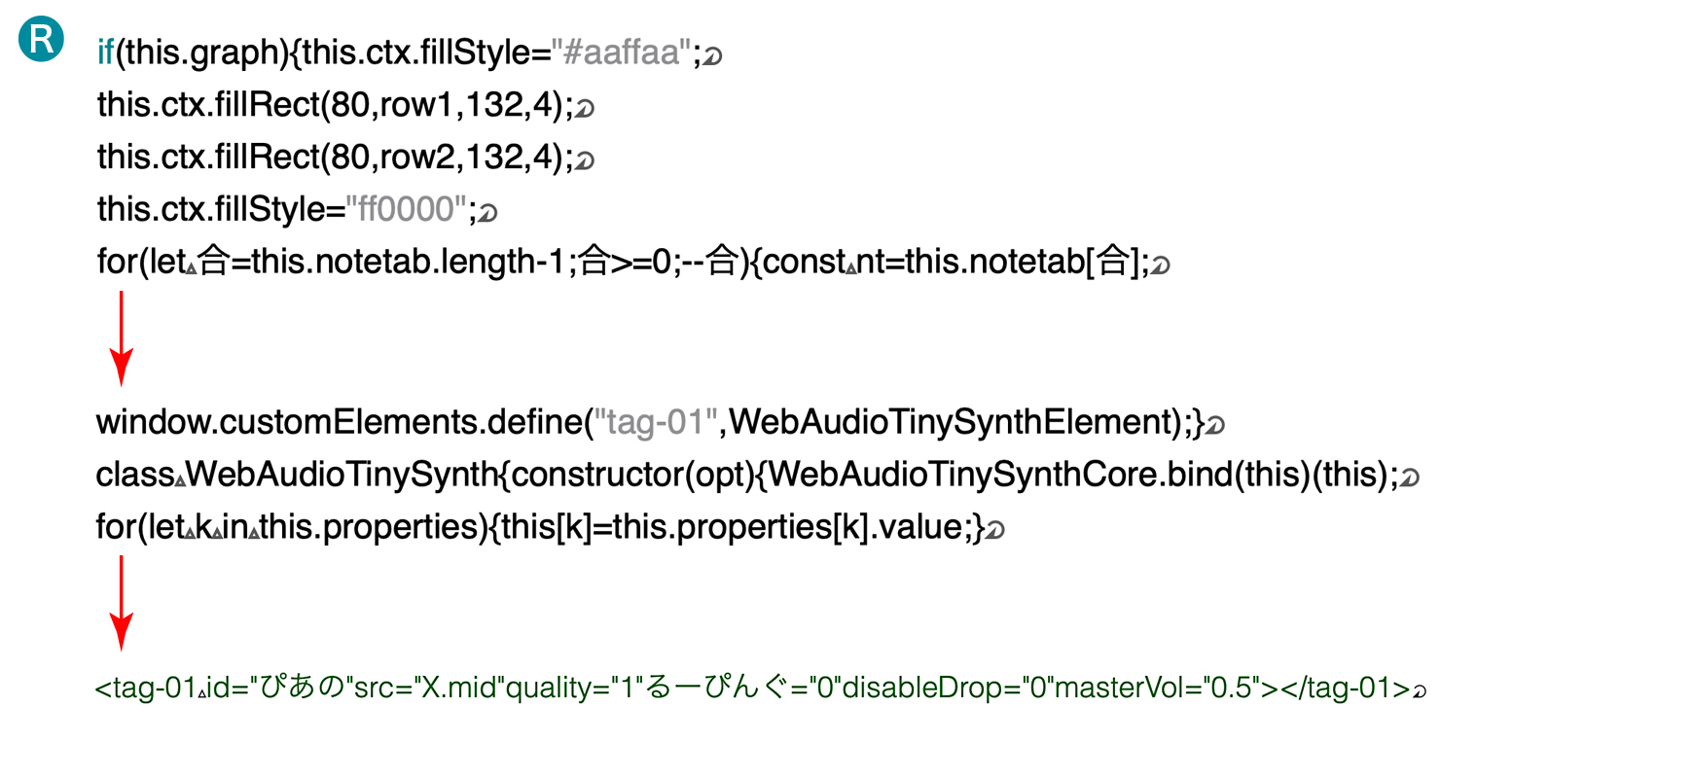The width and height of the screenshot is (1693, 778).
Task: Click the newline symbol after row1 fillRect line
Action: (x=585, y=108)
